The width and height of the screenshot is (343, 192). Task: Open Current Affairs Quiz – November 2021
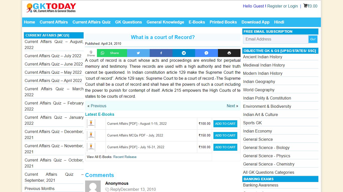54,149
